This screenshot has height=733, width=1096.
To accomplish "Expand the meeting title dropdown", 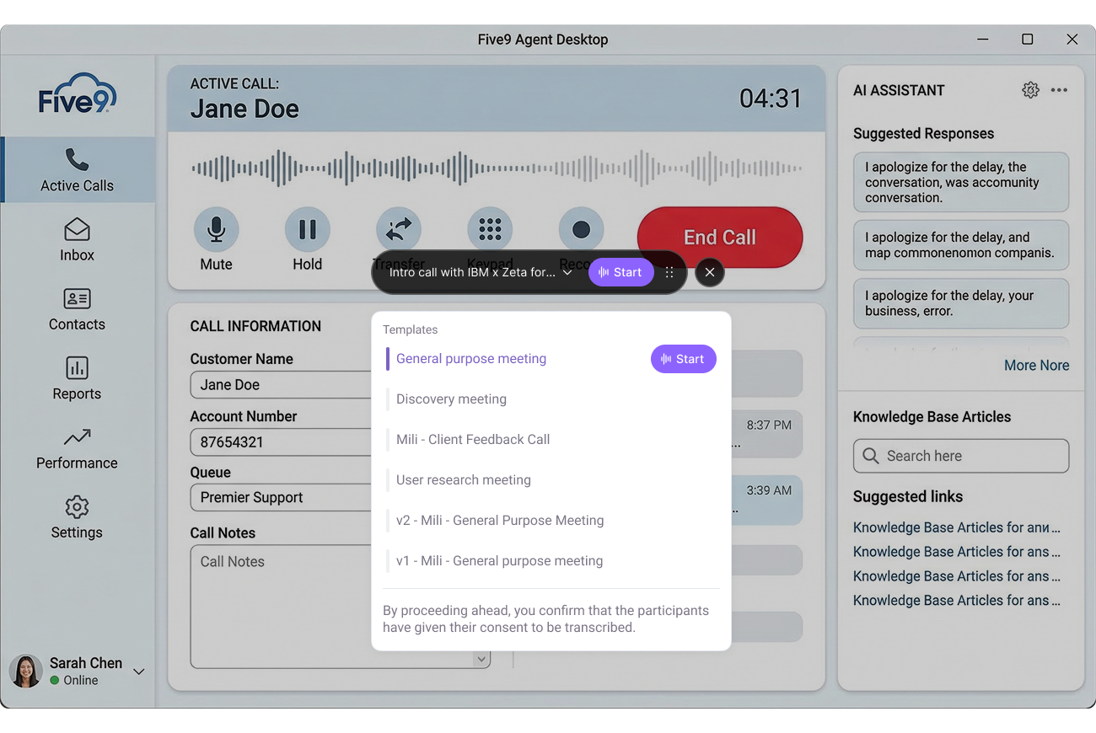I will [x=567, y=273].
